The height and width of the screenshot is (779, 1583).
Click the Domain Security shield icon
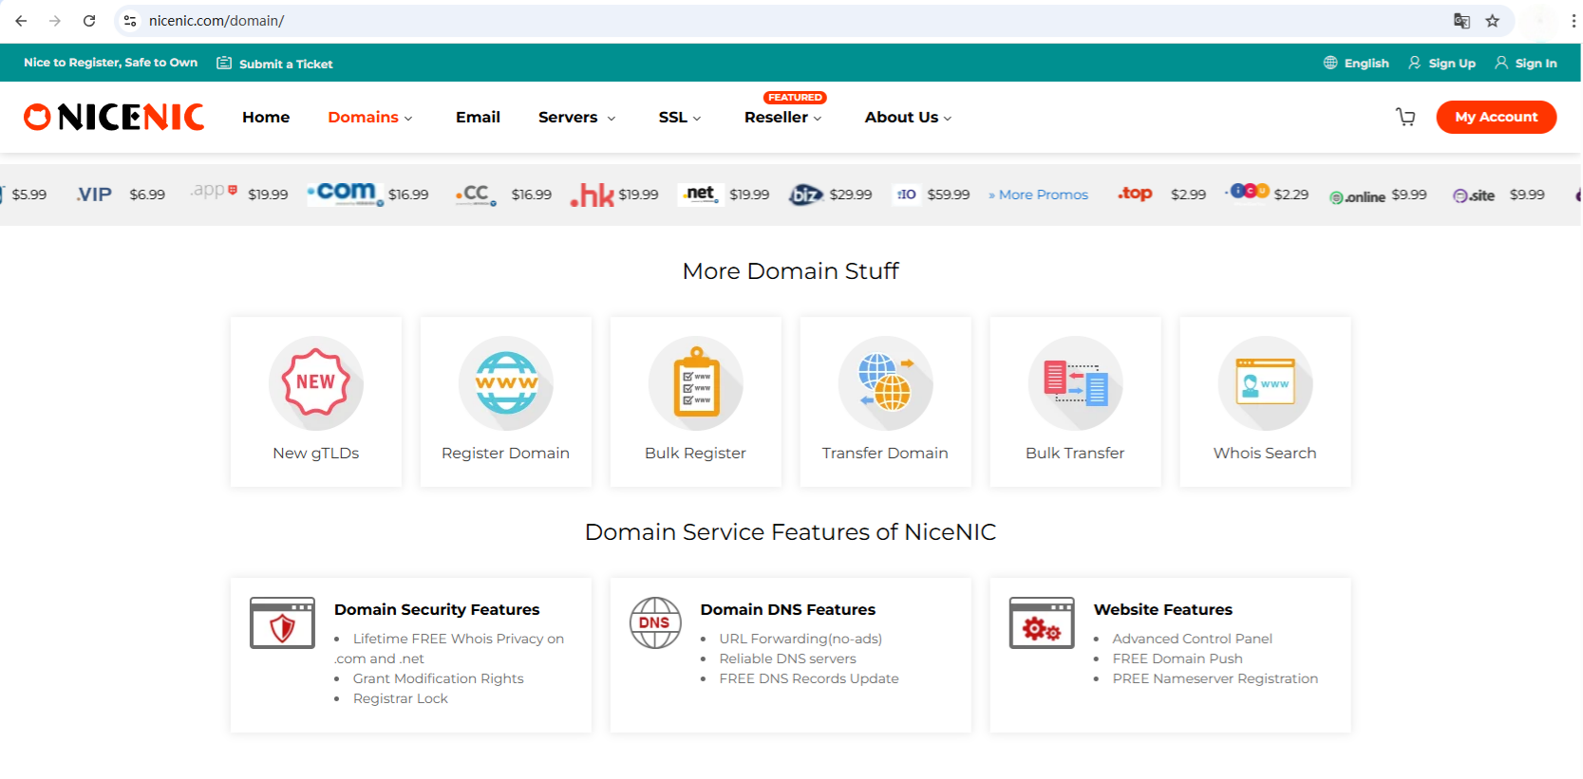[x=282, y=622]
